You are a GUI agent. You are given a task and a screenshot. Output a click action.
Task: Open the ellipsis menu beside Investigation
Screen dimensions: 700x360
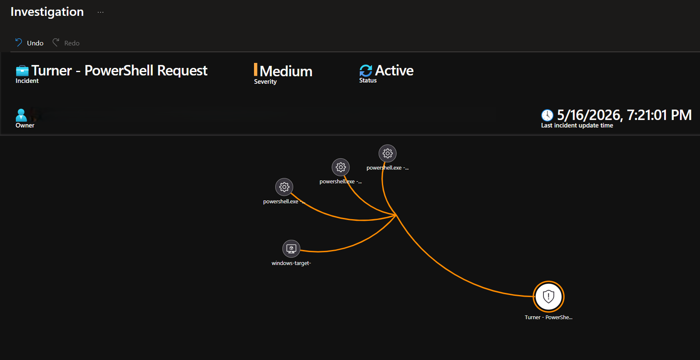pos(100,12)
